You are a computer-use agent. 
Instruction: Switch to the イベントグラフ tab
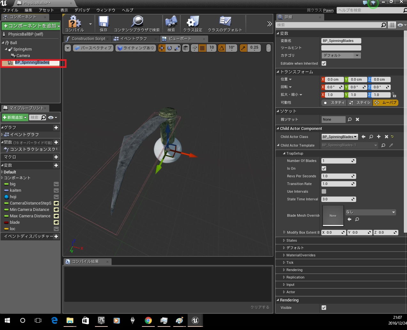tap(134, 39)
